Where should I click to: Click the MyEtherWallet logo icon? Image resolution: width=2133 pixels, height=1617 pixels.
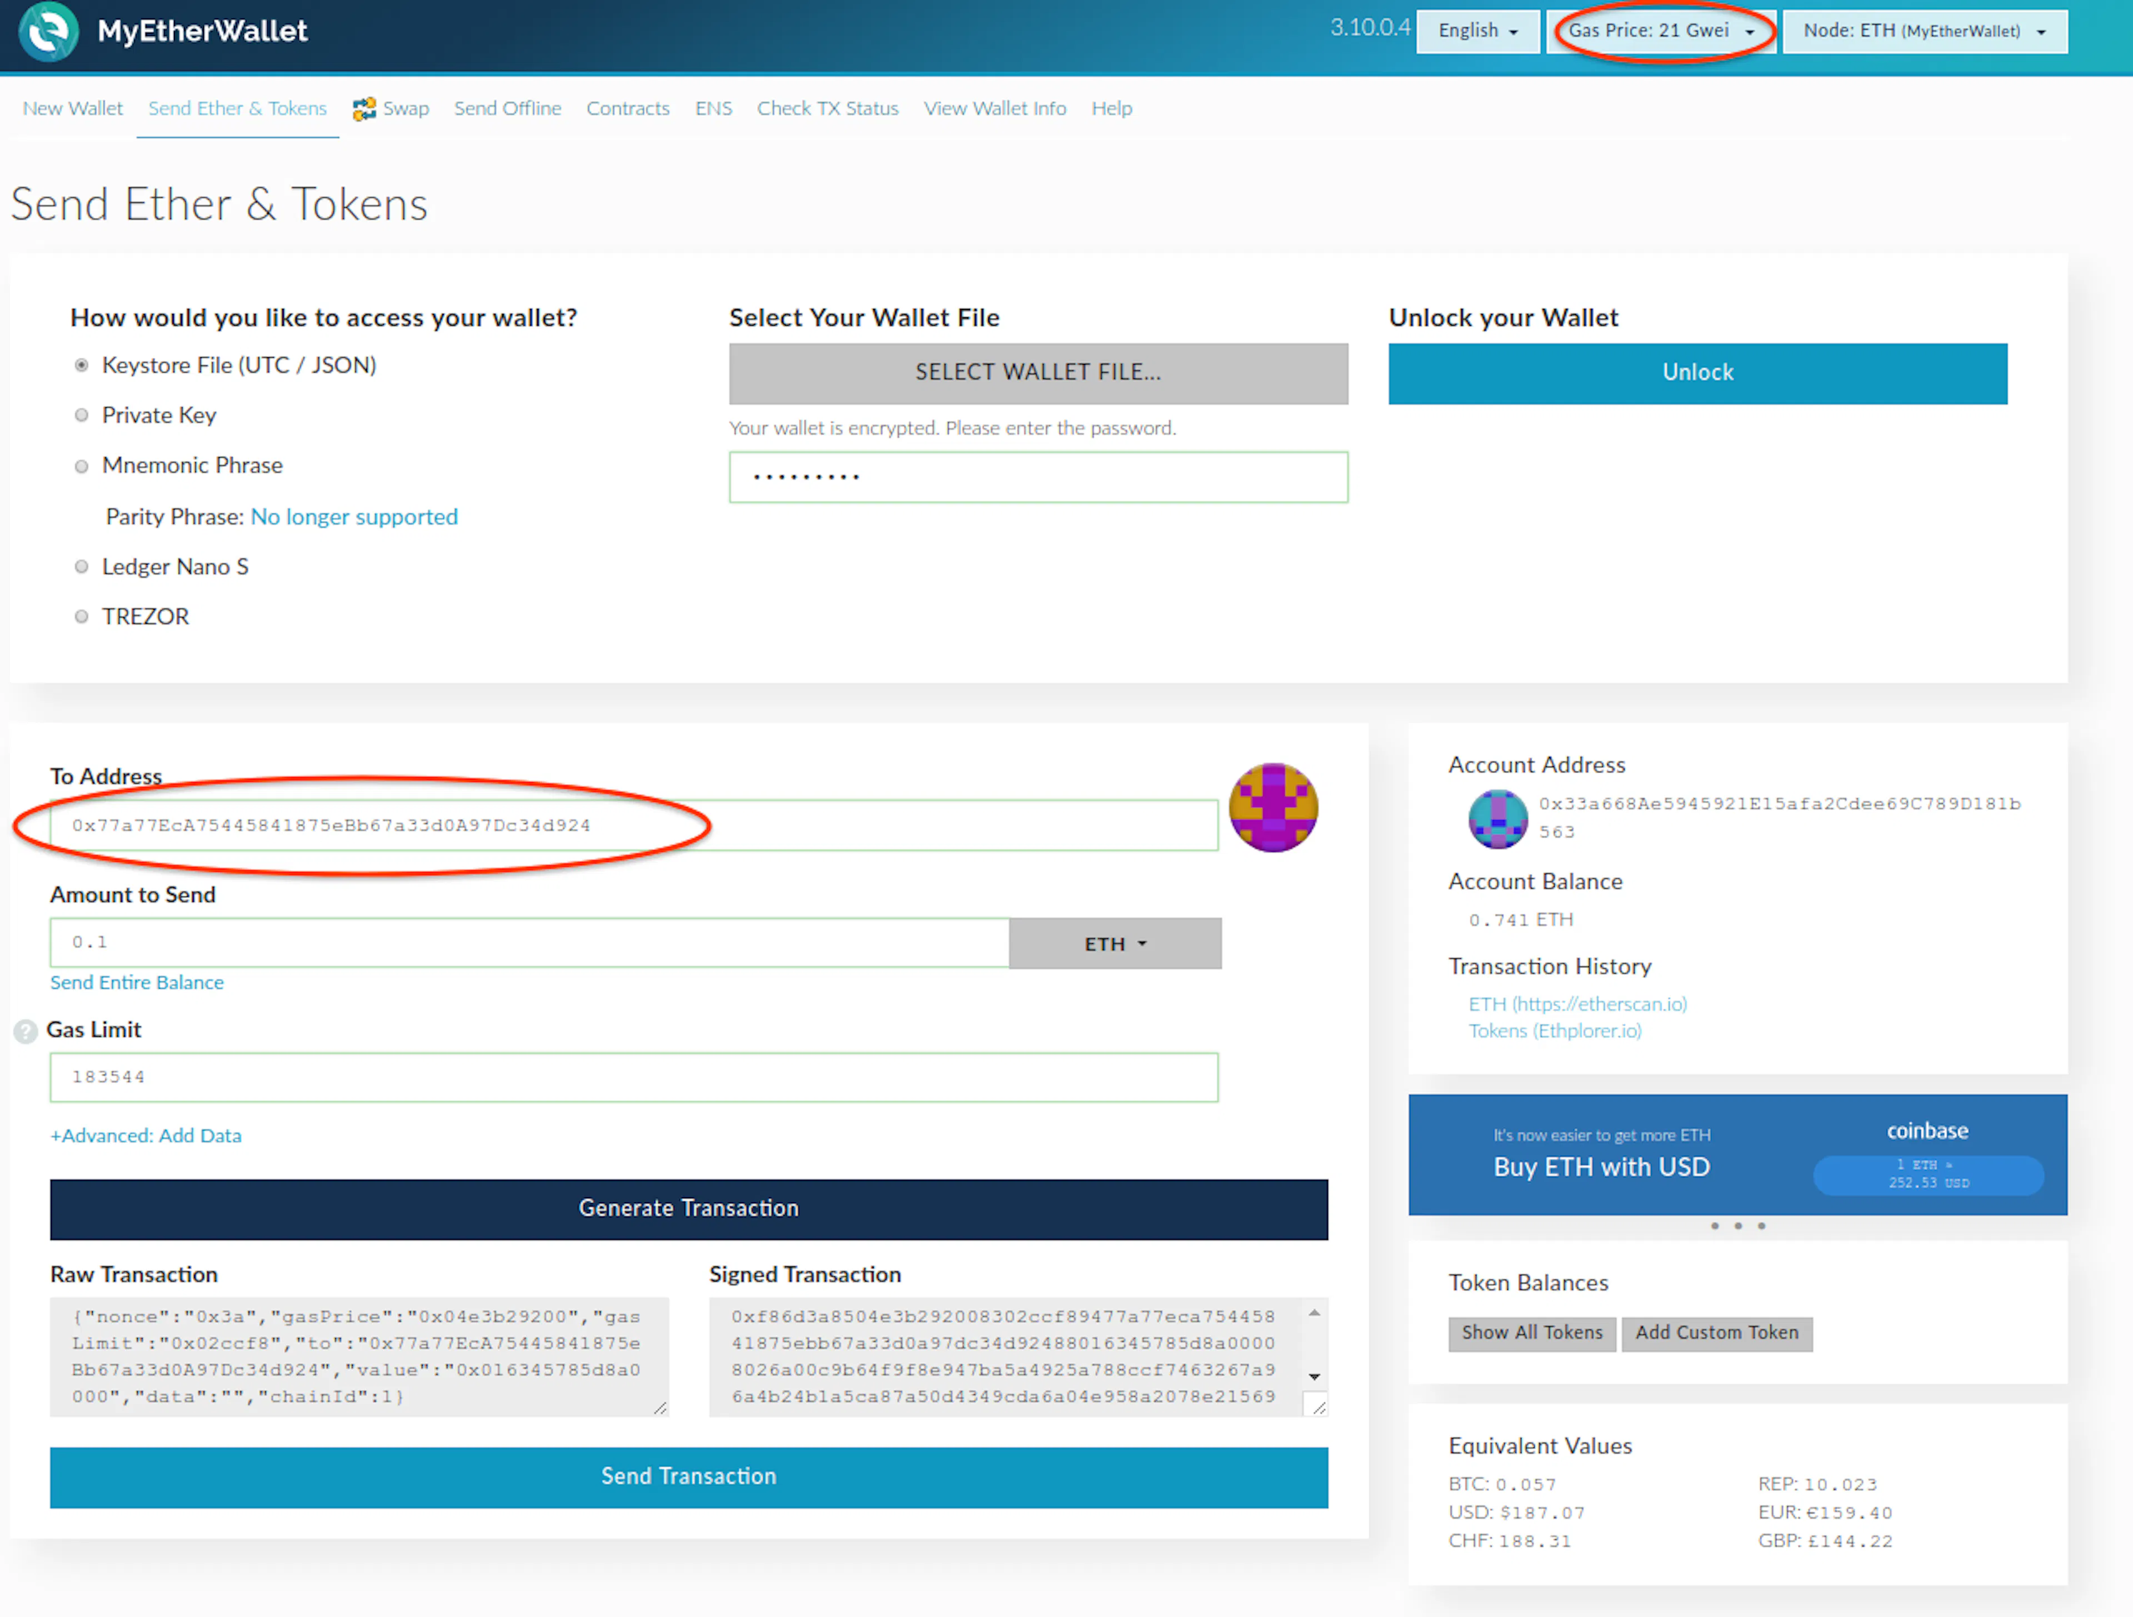coord(48,31)
